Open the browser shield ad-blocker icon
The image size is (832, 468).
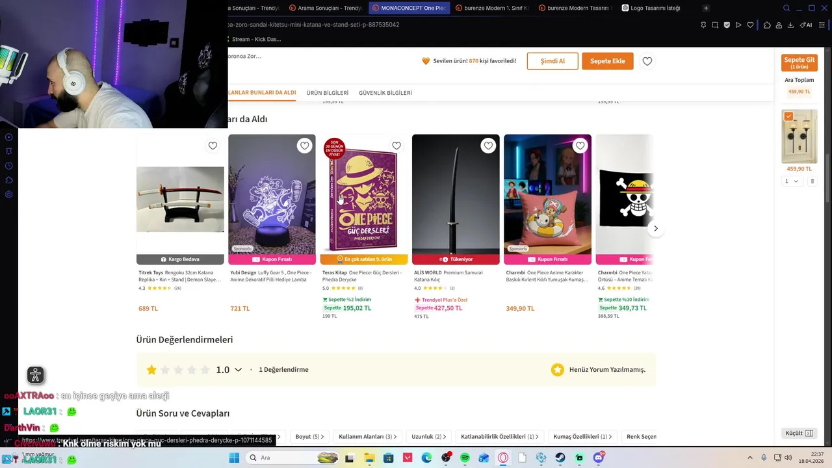tap(727, 25)
